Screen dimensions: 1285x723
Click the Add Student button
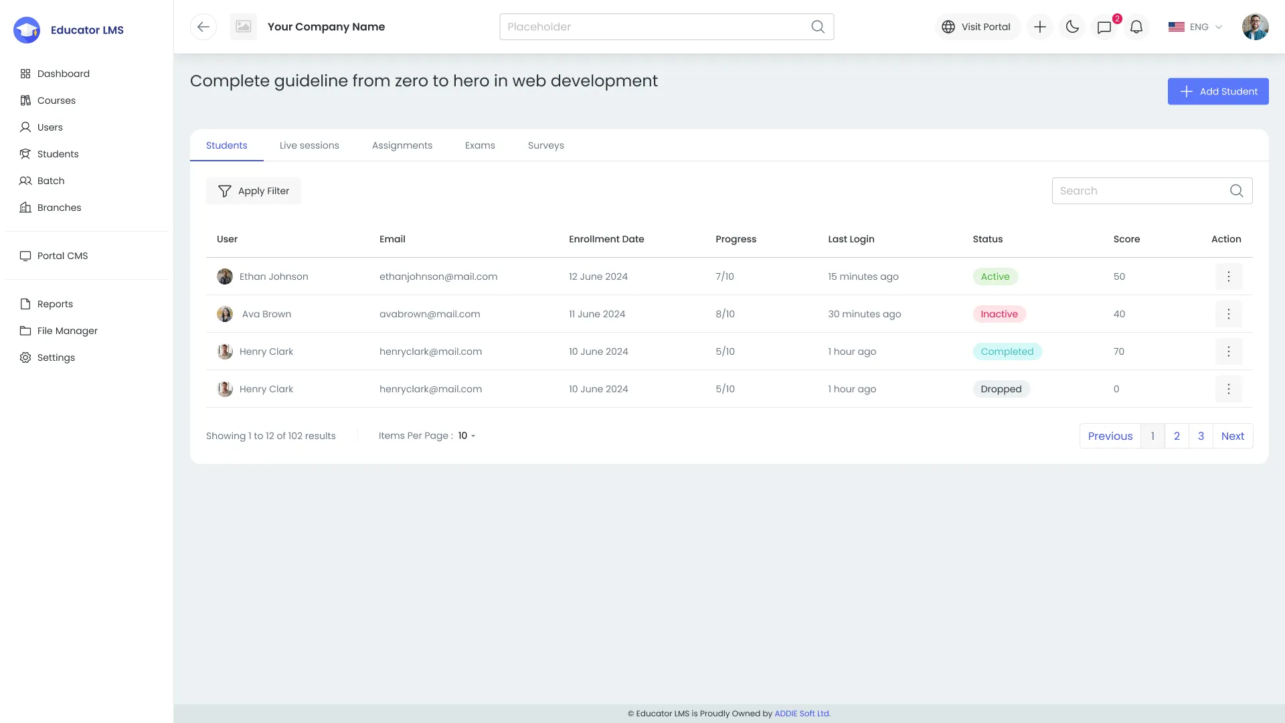coord(1218,92)
